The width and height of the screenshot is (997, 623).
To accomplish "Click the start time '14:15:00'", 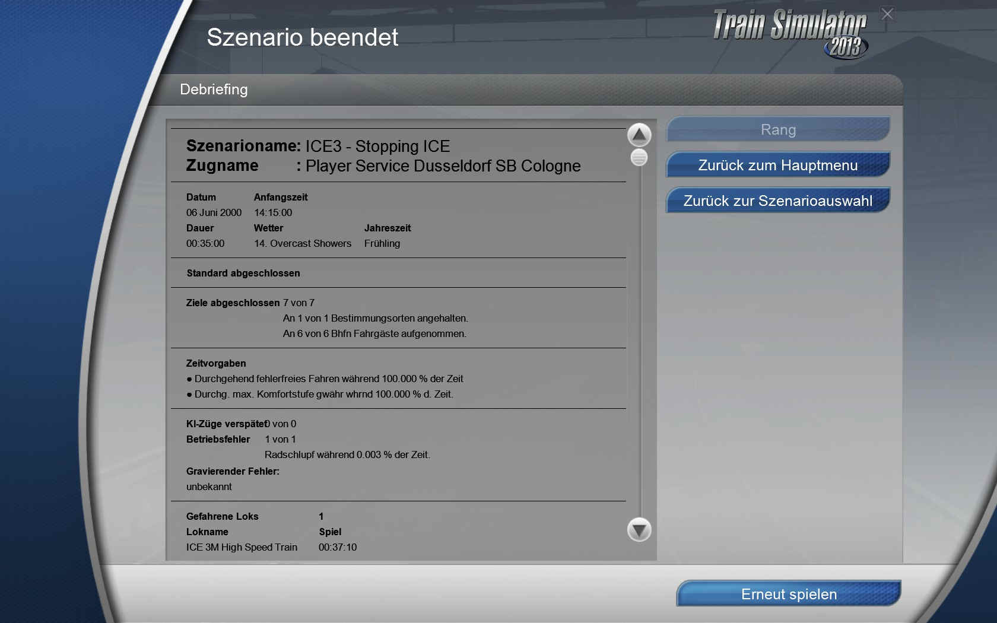I will (x=273, y=212).
